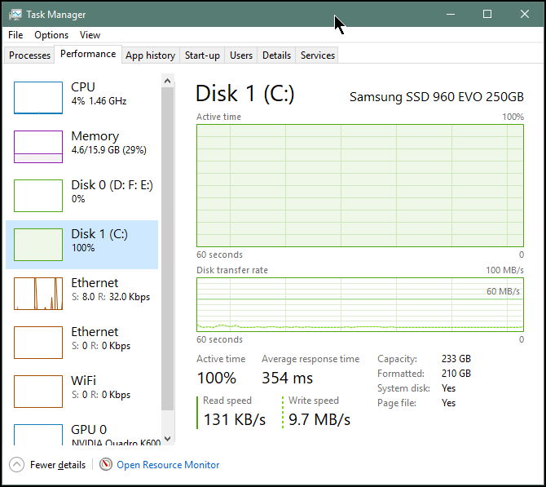Click sidebar scrollbar up arrow
Image resolution: width=546 pixels, height=487 pixels.
coord(168,81)
